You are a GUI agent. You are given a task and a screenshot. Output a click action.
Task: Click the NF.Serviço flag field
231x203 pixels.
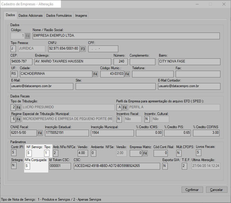pos(29,153)
